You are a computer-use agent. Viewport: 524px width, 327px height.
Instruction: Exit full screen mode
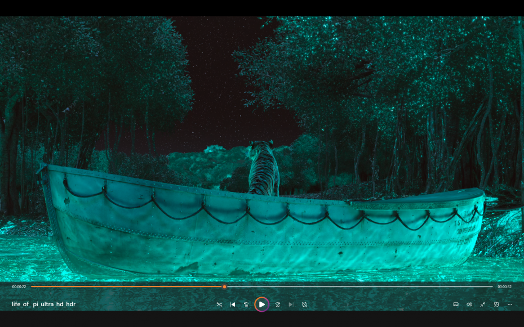click(482, 304)
